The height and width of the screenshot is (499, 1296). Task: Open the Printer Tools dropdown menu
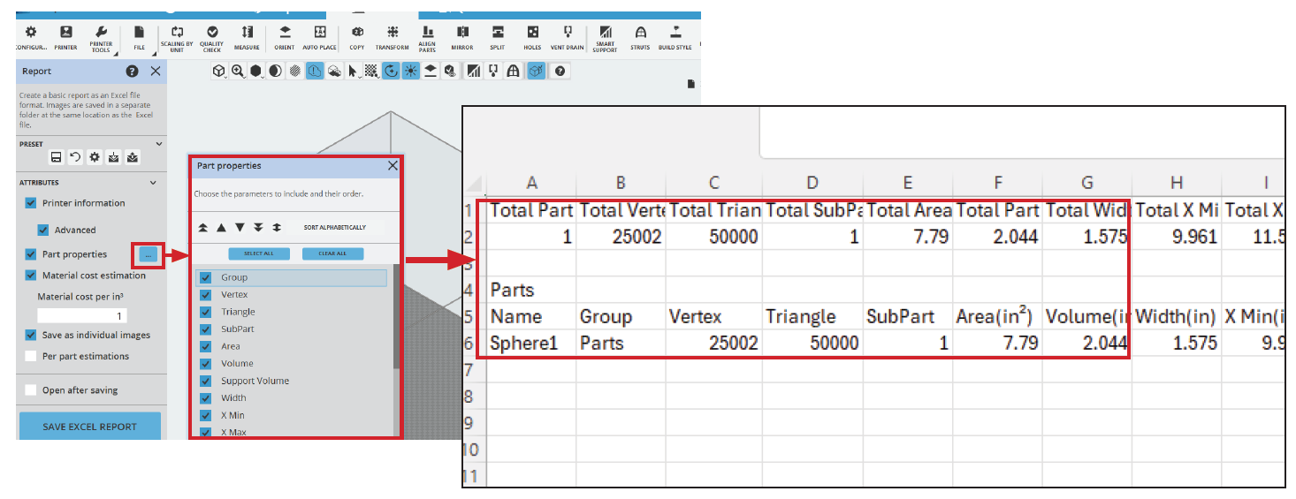(x=101, y=37)
